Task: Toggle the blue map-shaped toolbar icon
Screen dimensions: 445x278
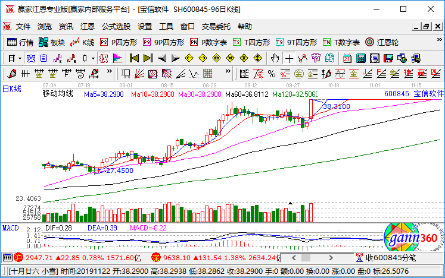Action: point(30,59)
